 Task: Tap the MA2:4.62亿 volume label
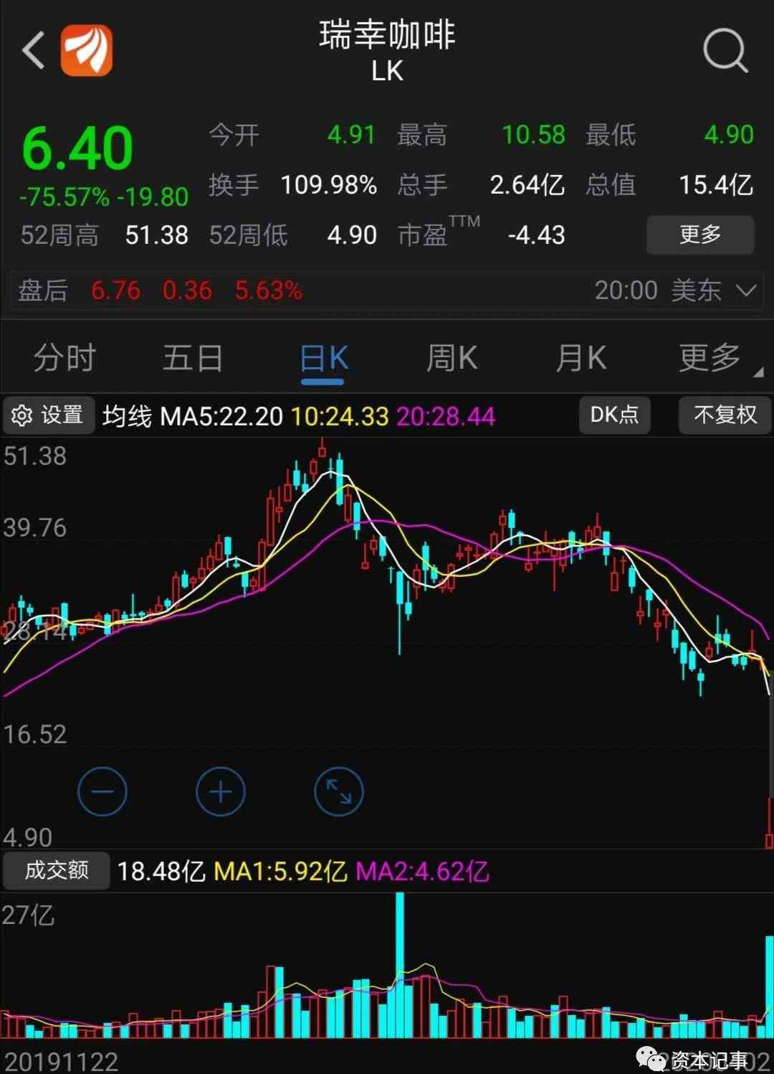coord(423,872)
